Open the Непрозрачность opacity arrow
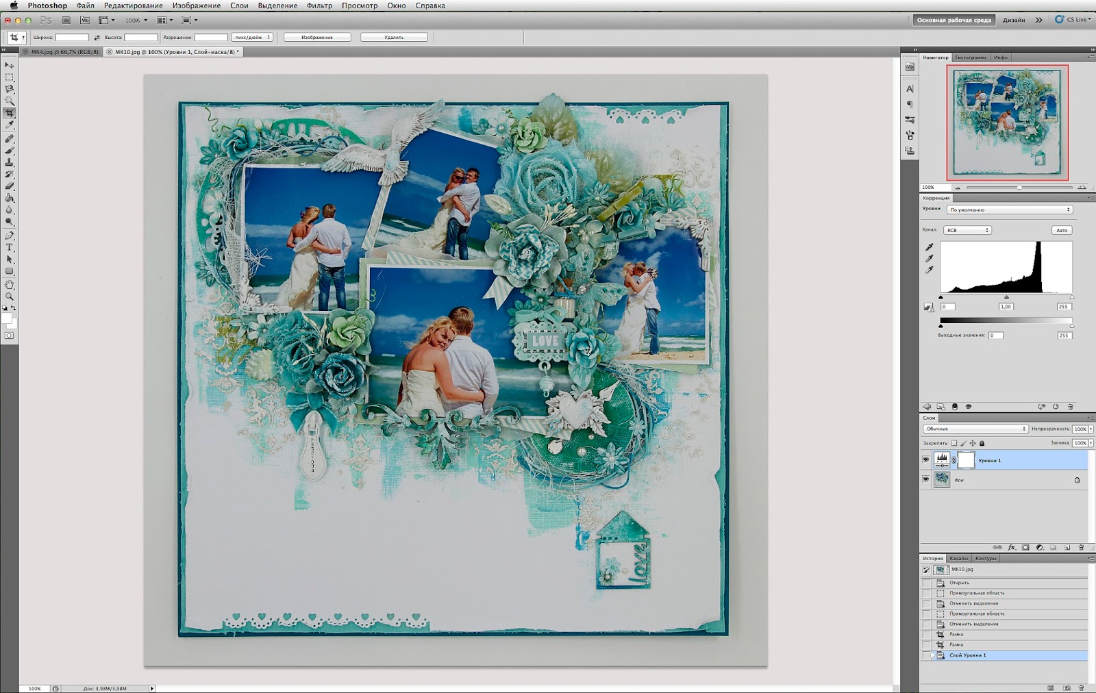The image size is (1096, 693). tap(1091, 429)
